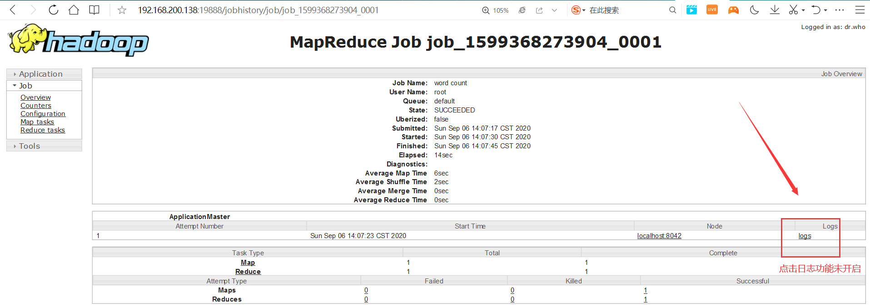
Task: Toggle night mode moon icon
Action: pos(754,10)
